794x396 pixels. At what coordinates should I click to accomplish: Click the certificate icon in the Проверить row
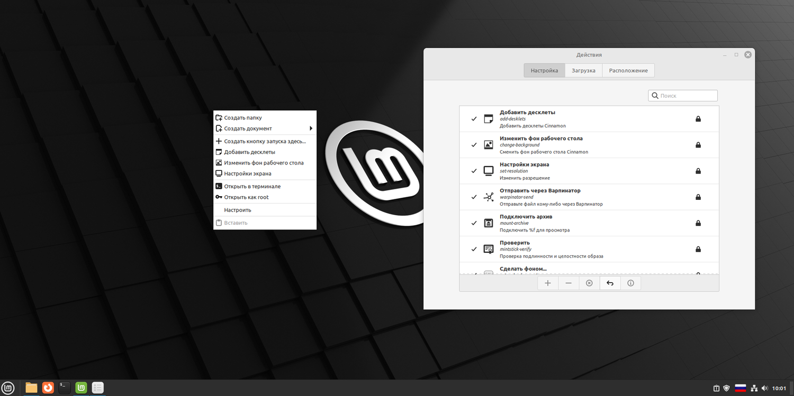(x=489, y=249)
